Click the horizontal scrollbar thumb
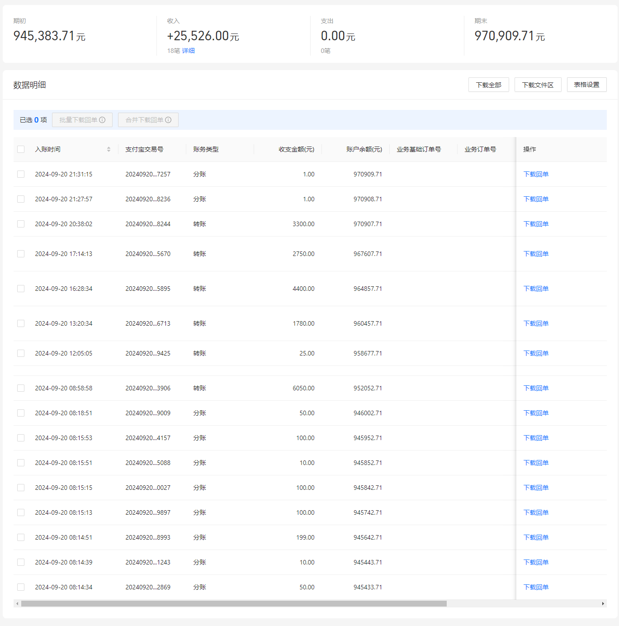The height and width of the screenshot is (626, 619). pos(234,603)
